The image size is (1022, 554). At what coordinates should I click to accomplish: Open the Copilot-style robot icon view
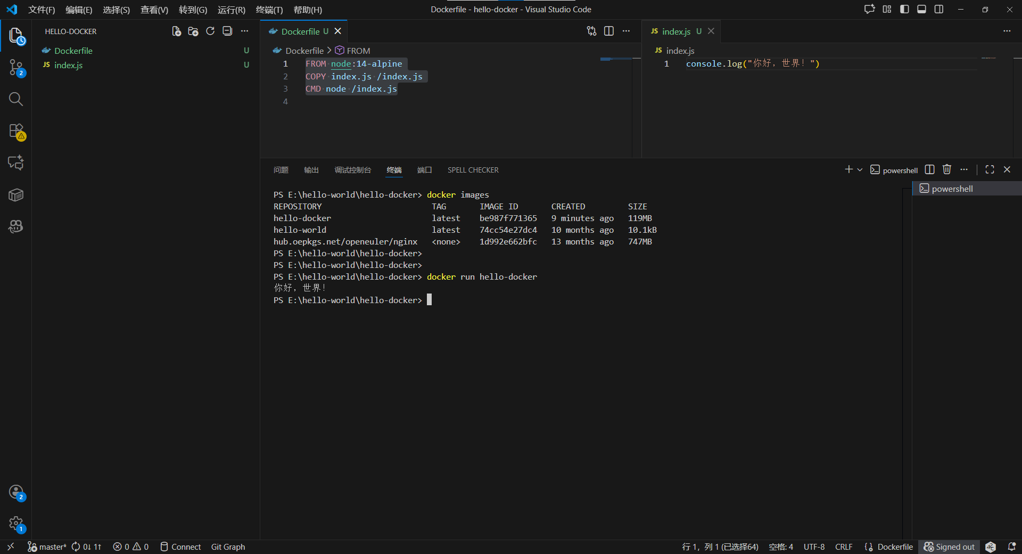coord(16,226)
